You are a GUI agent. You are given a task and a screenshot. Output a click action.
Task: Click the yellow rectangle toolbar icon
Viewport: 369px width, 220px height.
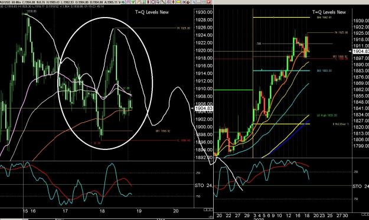click(178, 2)
